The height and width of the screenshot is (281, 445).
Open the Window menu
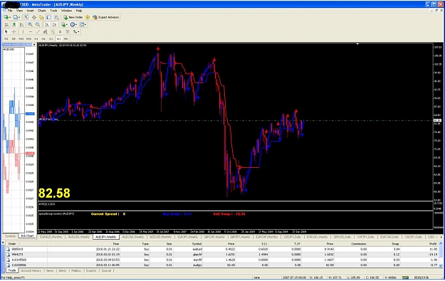pyautogui.click(x=66, y=11)
